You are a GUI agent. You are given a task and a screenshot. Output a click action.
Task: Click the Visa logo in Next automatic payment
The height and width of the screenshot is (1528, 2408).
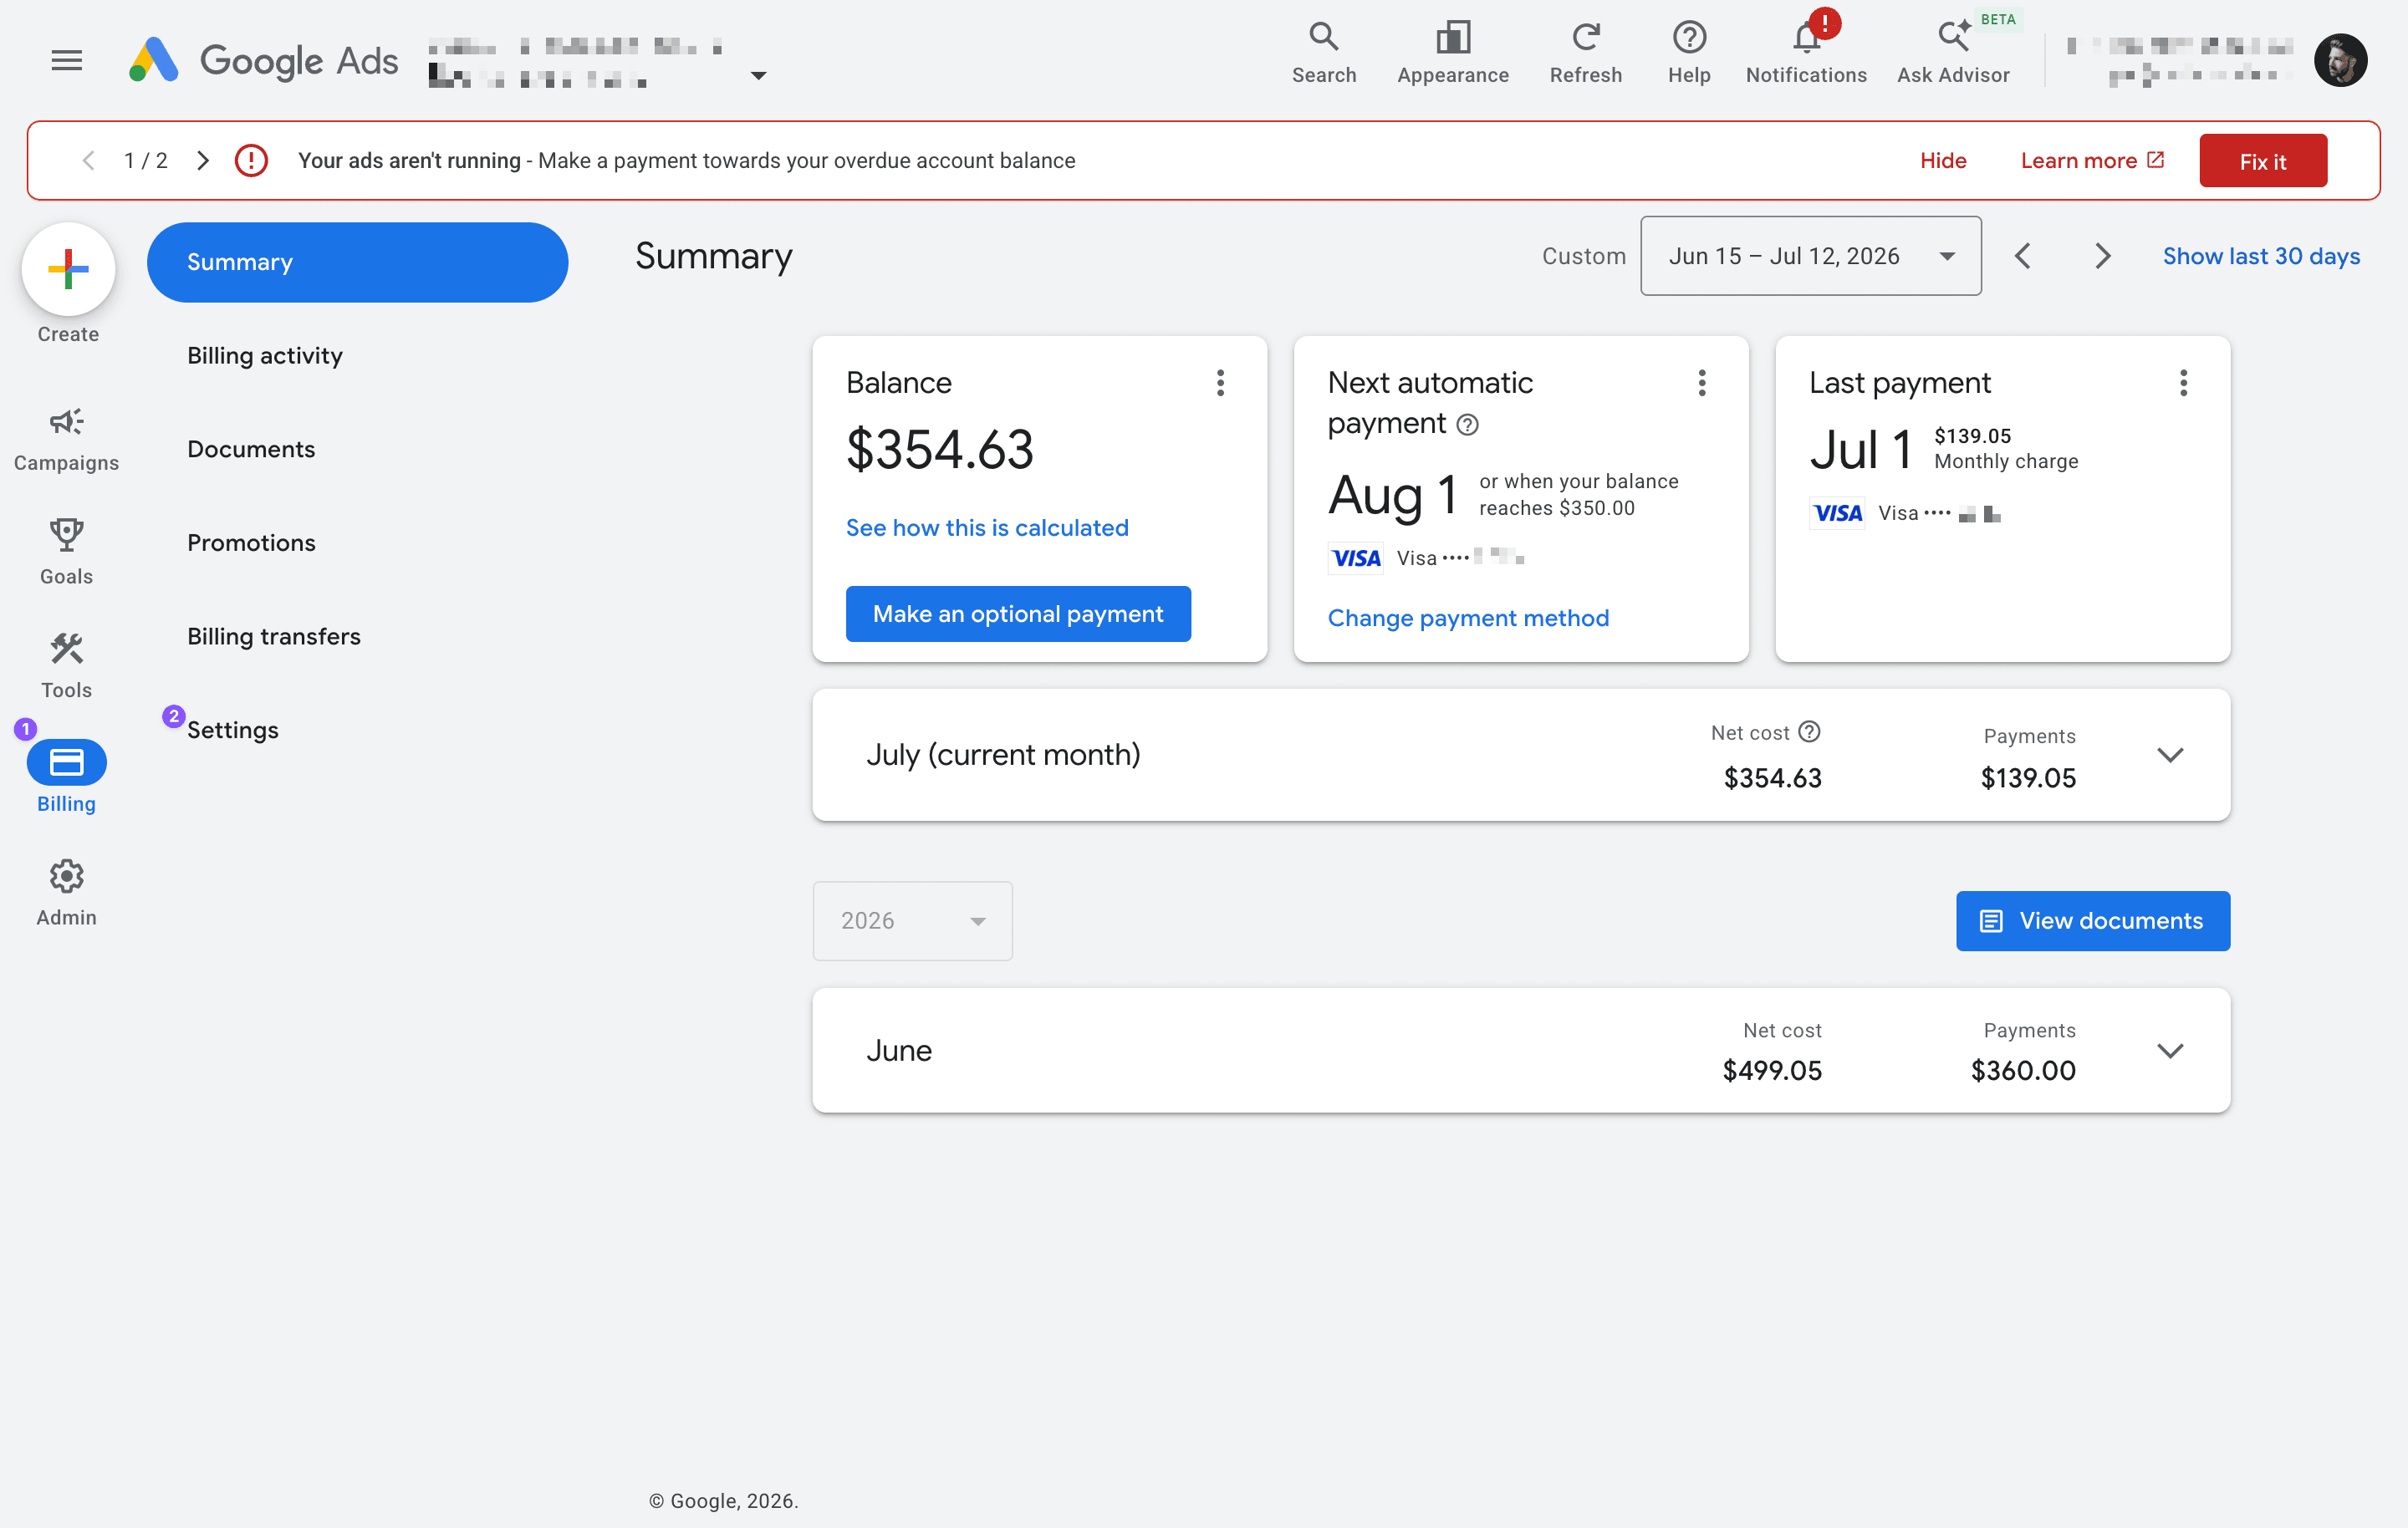(x=1355, y=558)
